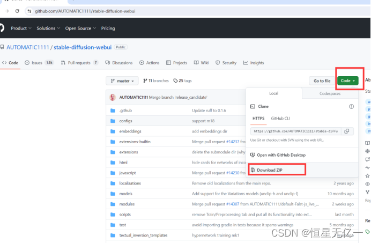Click the browser reload icon
Image resolution: width=371 pixels, height=243 pixels.
click(x=17, y=11)
